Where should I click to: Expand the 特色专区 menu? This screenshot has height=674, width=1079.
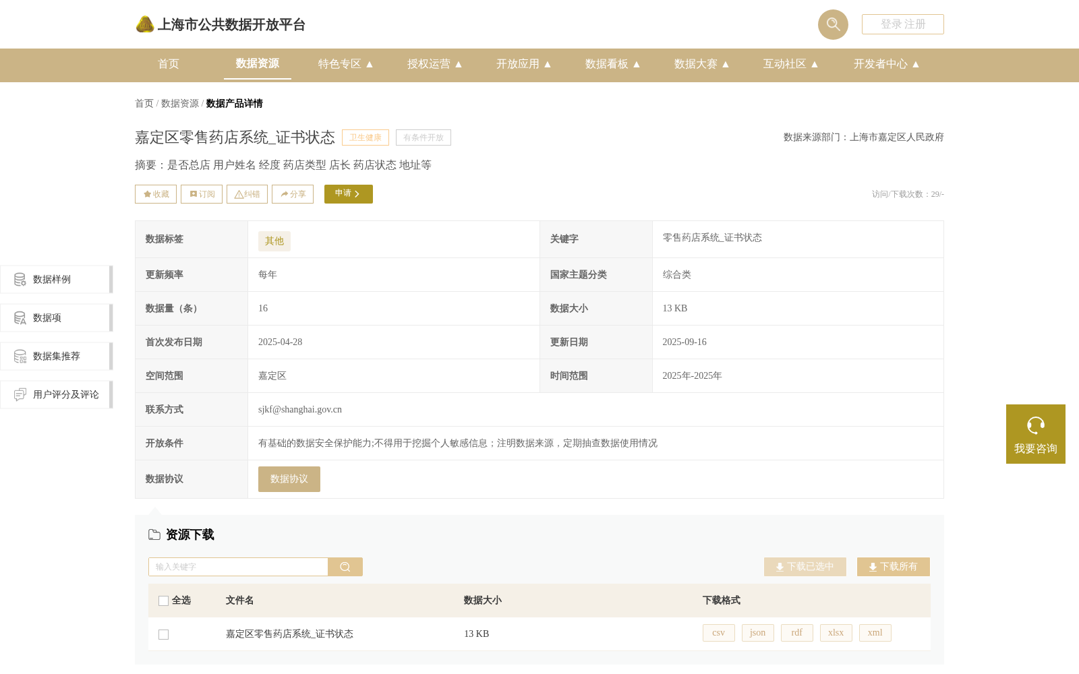345,64
